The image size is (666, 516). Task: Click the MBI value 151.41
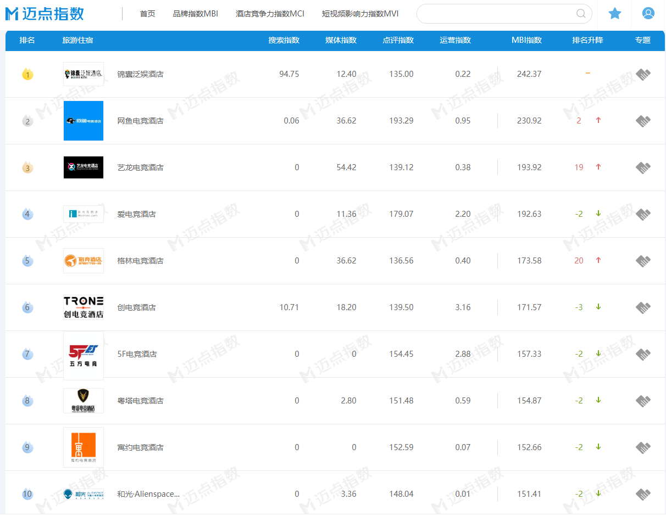(x=529, y=494)
